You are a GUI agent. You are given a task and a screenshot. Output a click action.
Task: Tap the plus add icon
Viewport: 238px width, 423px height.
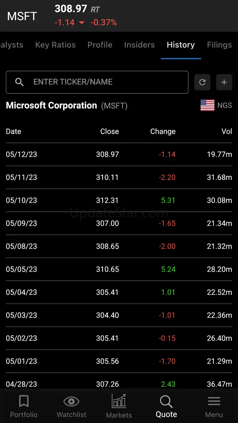[224, 82]
